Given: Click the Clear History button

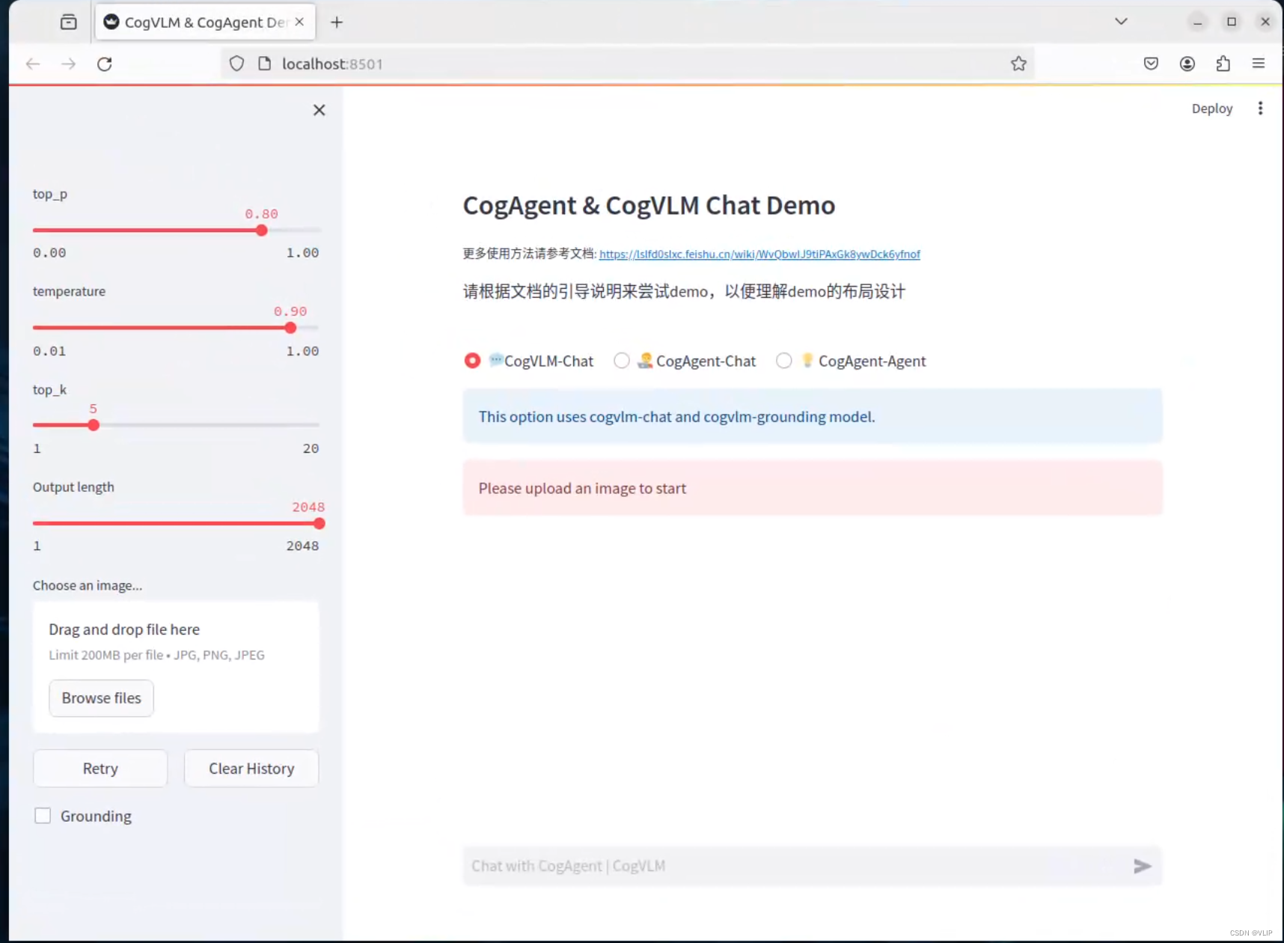Looking at the screenshot, I should [251, 769].
